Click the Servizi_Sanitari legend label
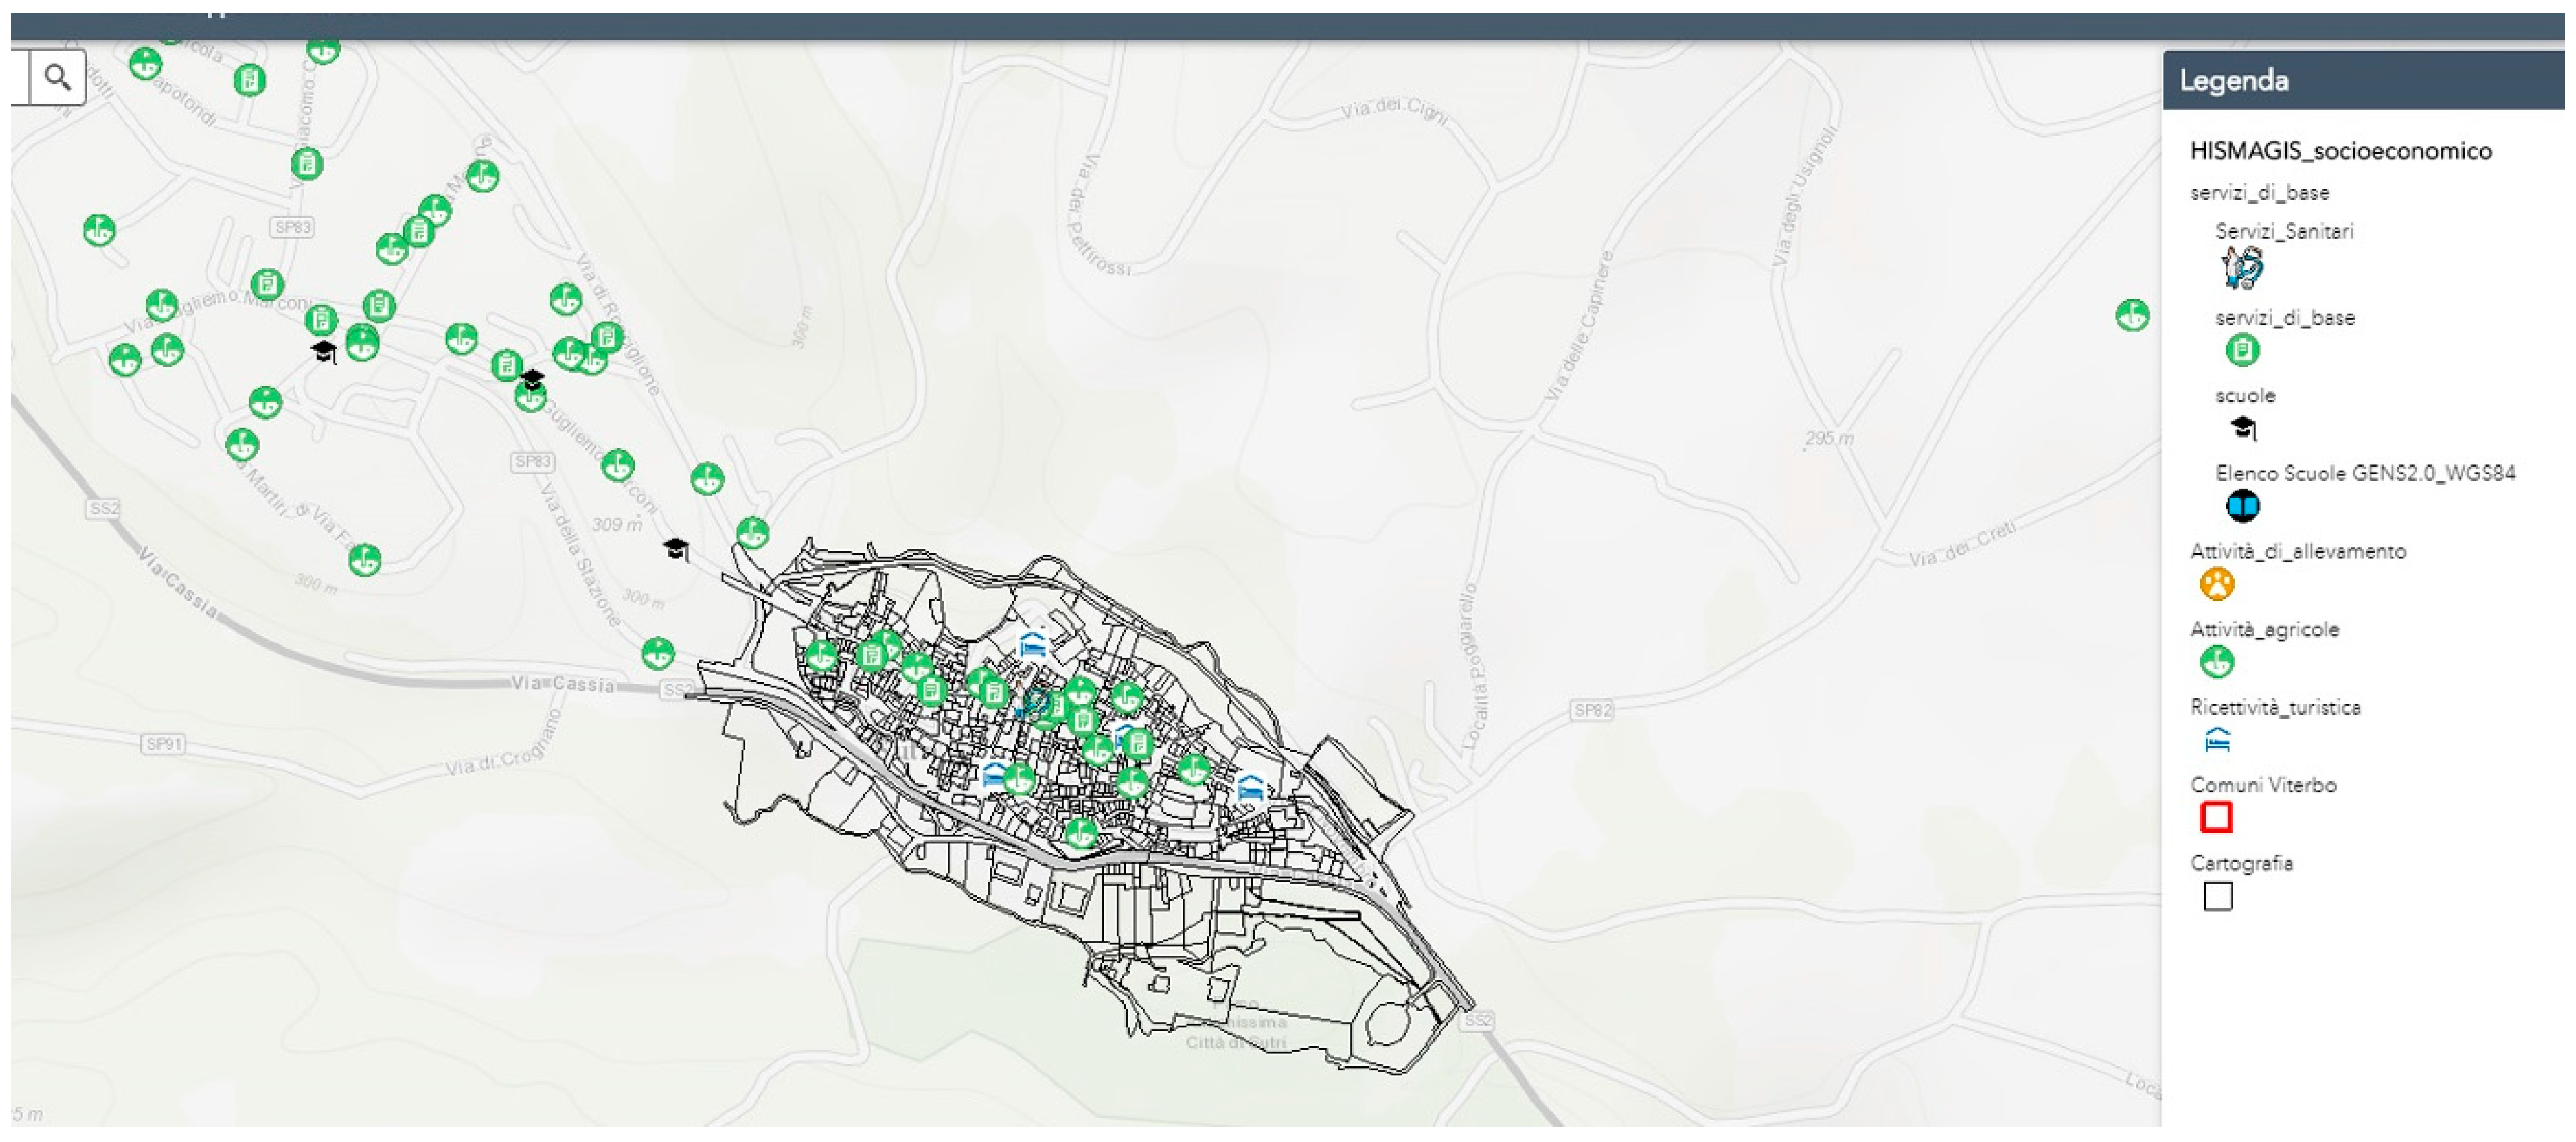Viewport: 2576px width, 1142px height. (2284, 231)
